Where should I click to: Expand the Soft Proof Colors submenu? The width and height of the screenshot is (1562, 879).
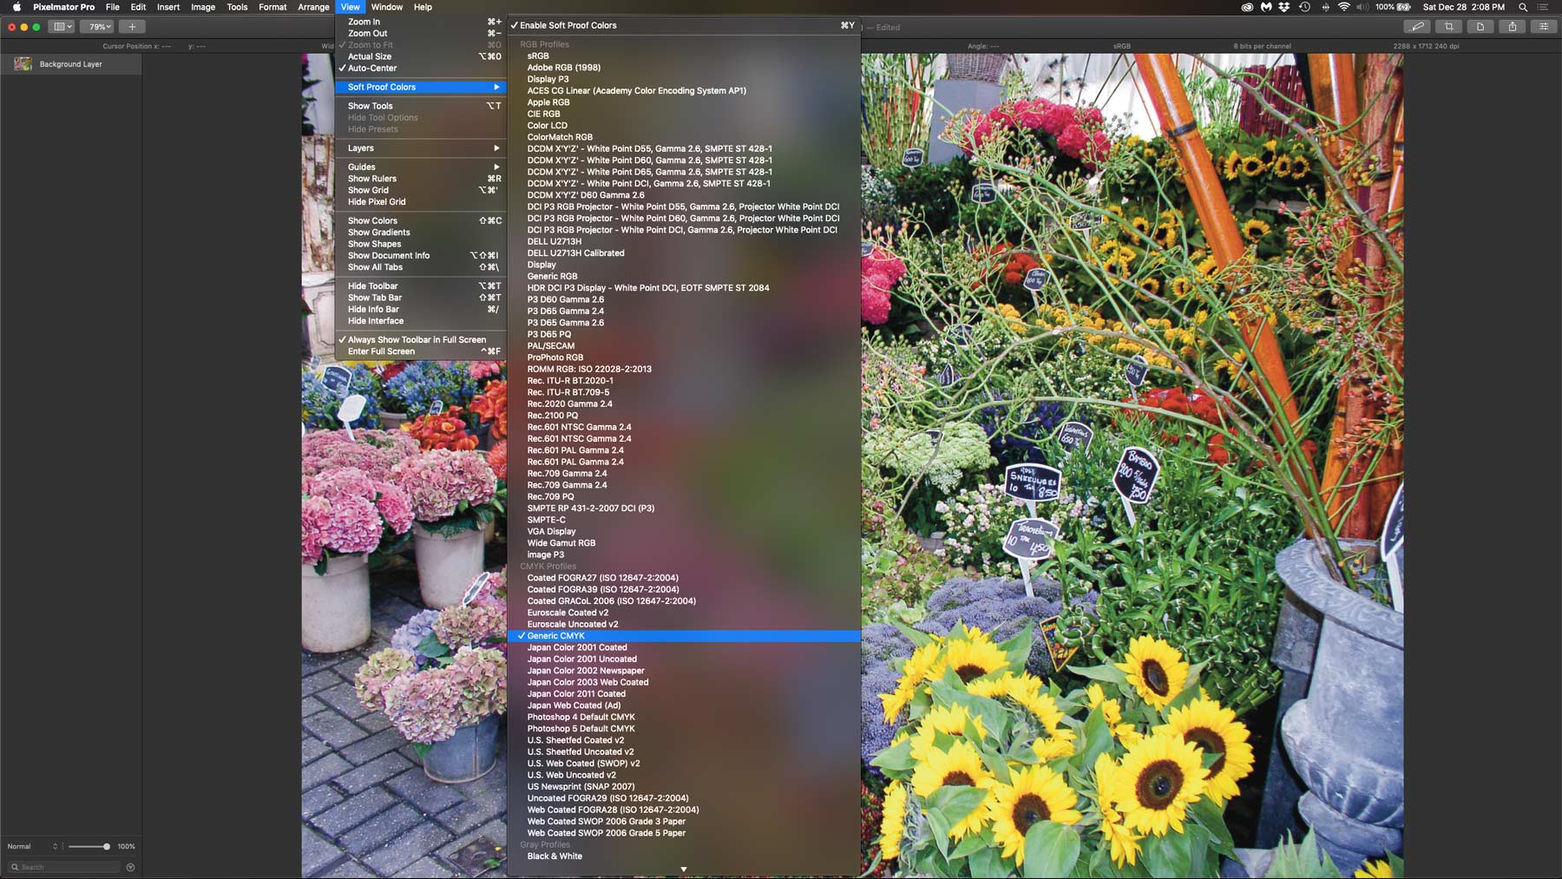click(x=420, y=87)
